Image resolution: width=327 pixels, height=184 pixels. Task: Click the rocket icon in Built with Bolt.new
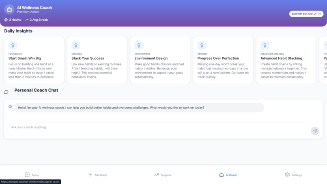[315, 14]
